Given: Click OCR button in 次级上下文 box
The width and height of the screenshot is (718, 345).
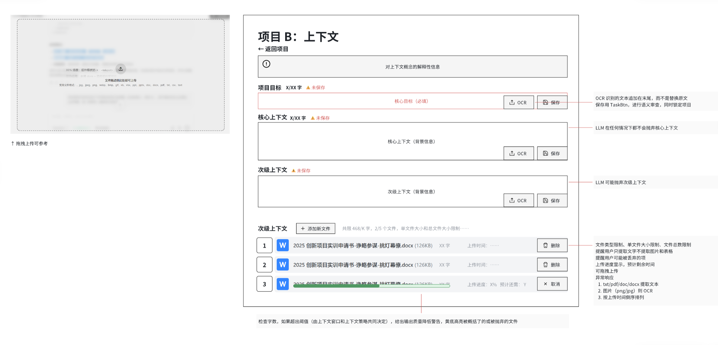Looking at the screenshot, I should (x=518, y=200).
